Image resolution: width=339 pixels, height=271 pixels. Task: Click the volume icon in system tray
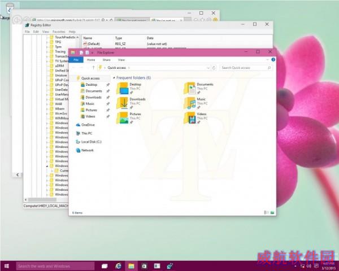[x=309, y=266]
